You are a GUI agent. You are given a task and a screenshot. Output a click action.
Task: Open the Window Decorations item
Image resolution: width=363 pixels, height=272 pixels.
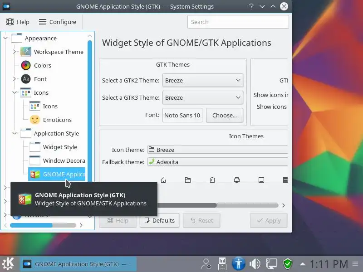point(64,160)
